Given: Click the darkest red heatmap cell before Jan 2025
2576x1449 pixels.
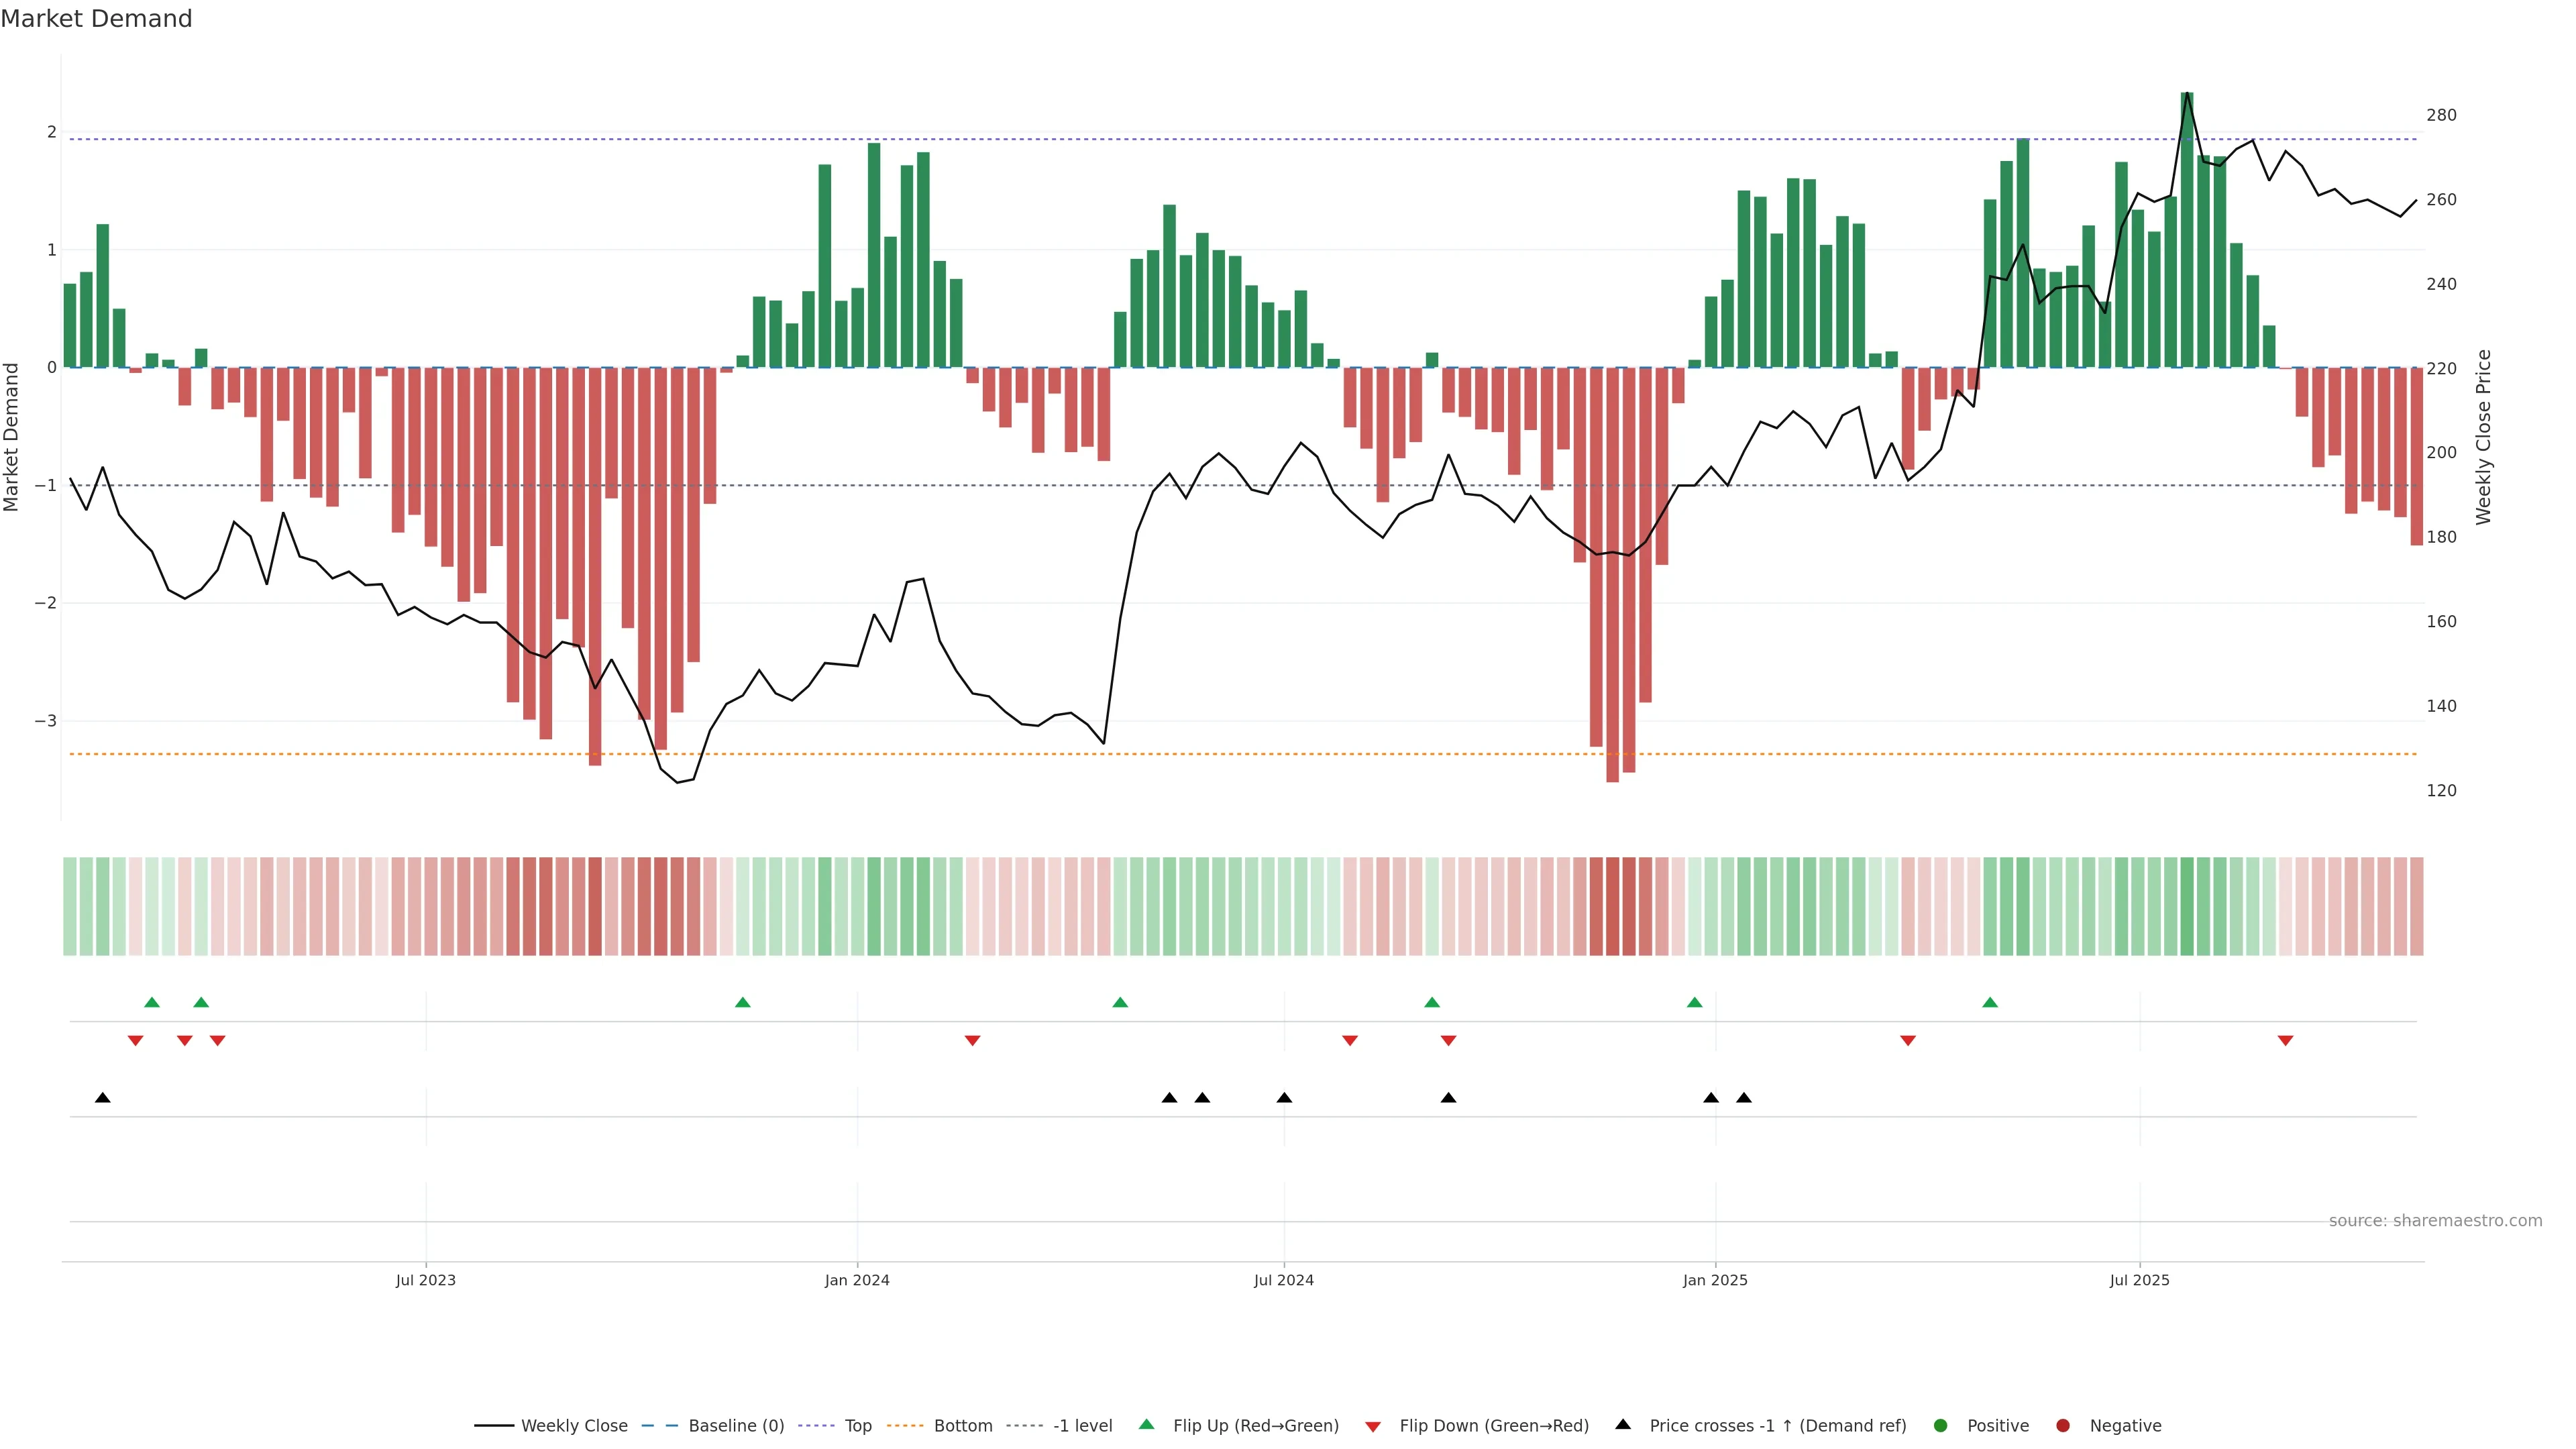Looking at the screenshot, I should [x=1612, y=906].
